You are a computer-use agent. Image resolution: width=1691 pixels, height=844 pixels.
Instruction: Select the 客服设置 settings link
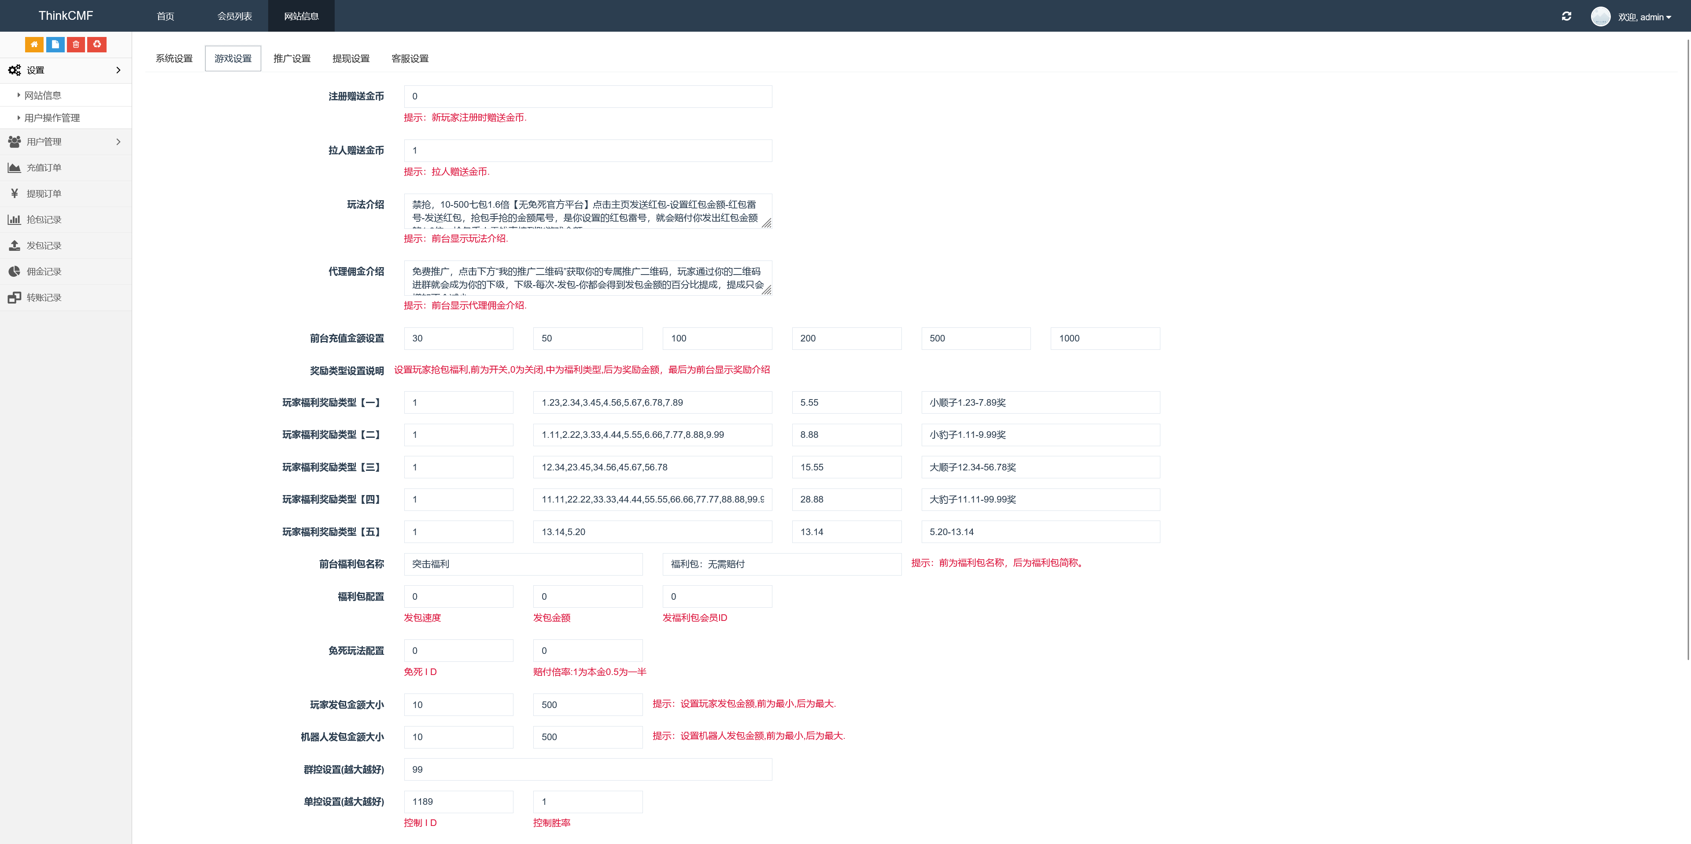(x=410, y=58)
